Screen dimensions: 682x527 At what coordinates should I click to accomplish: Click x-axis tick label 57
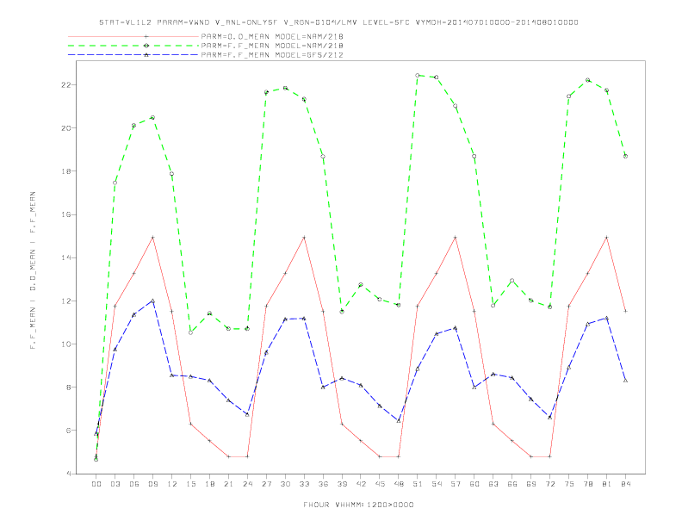pyautogui.click(x=456, y=484)
